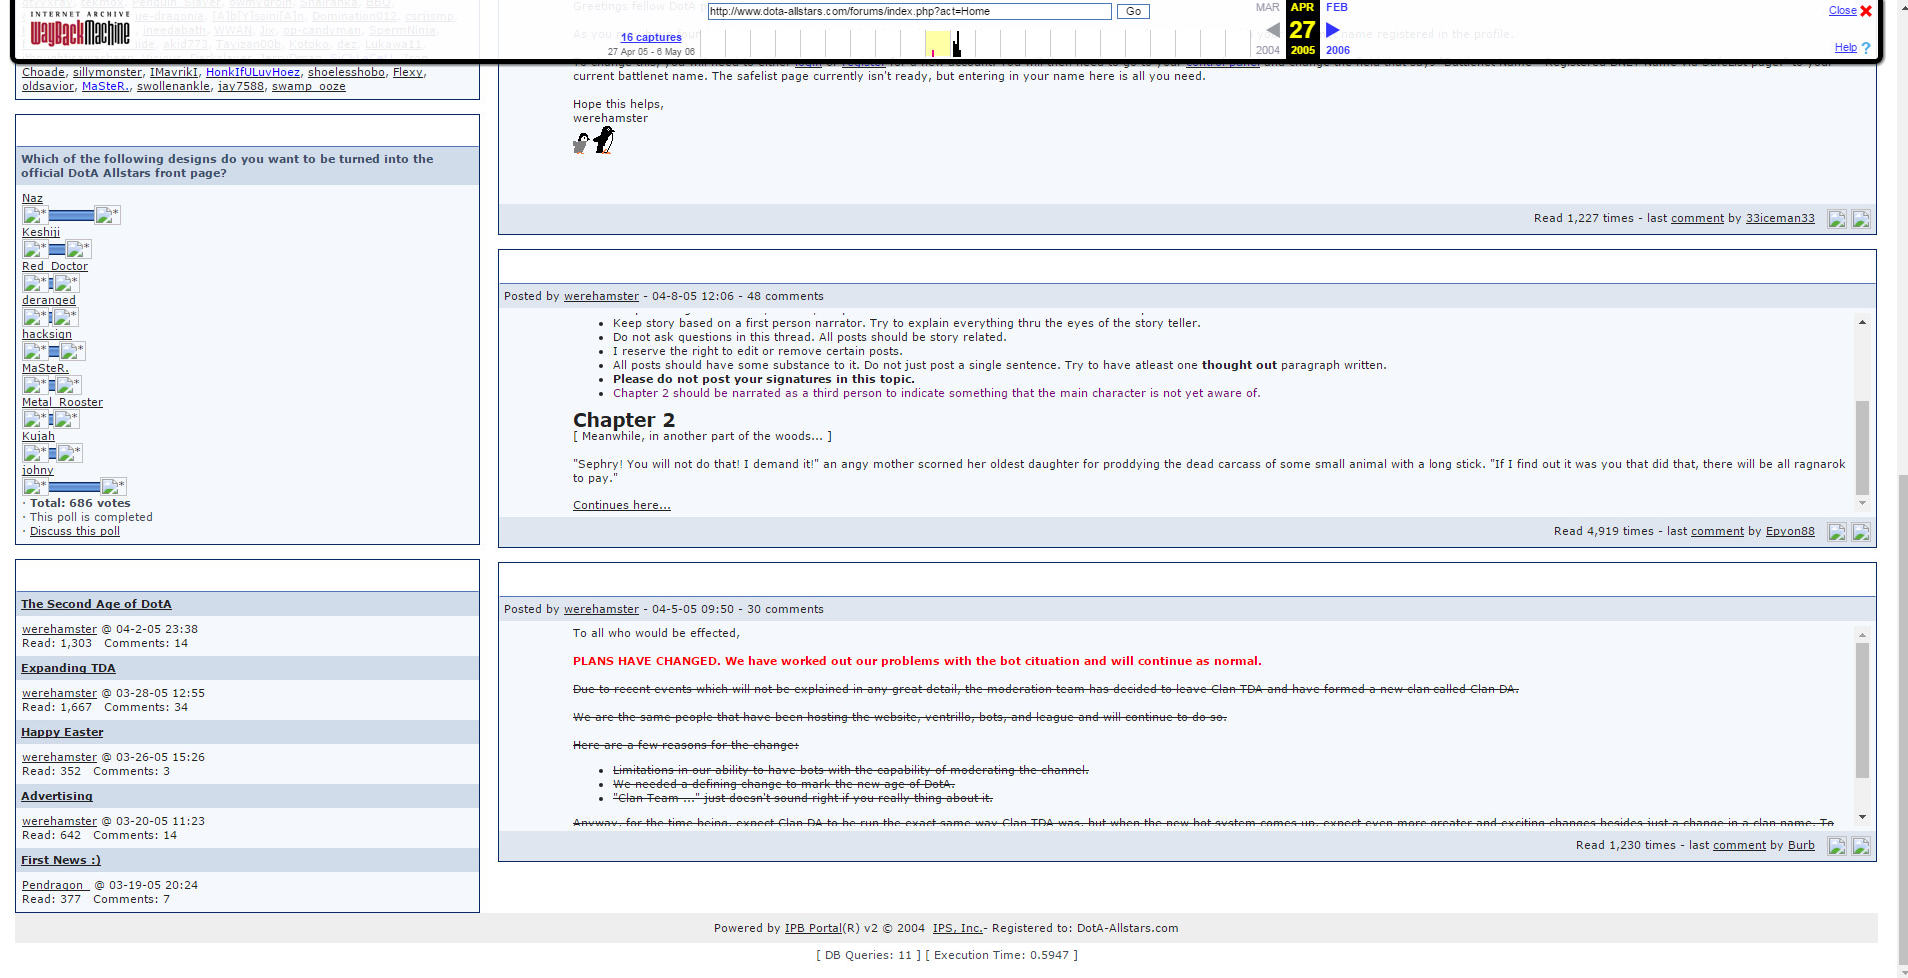Open werehamster profile on 04-5-05 post
This screenshot has width=1908, height=978.
[x=601, y=609]
